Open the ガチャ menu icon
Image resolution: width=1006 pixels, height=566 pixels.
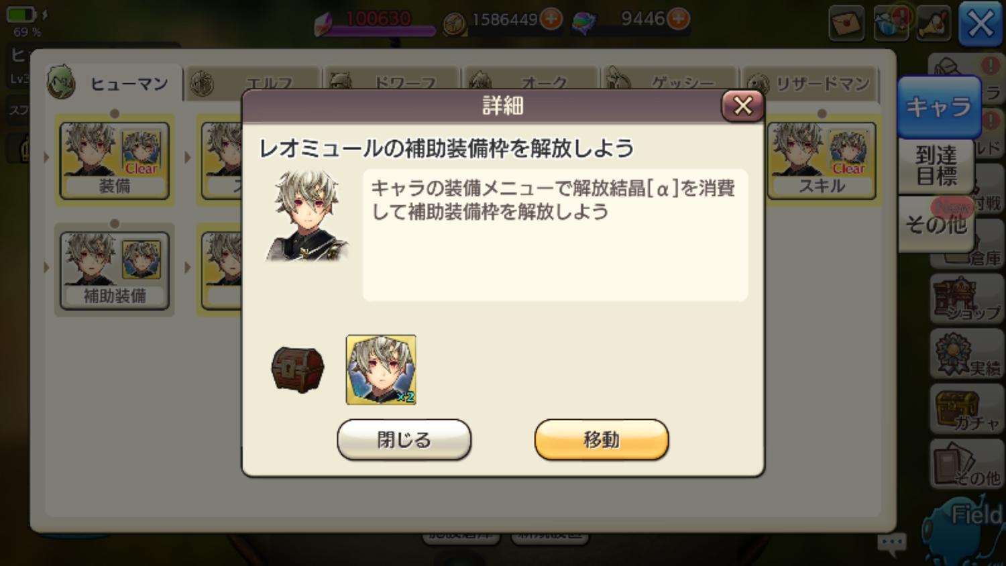(x=967, y=408)
